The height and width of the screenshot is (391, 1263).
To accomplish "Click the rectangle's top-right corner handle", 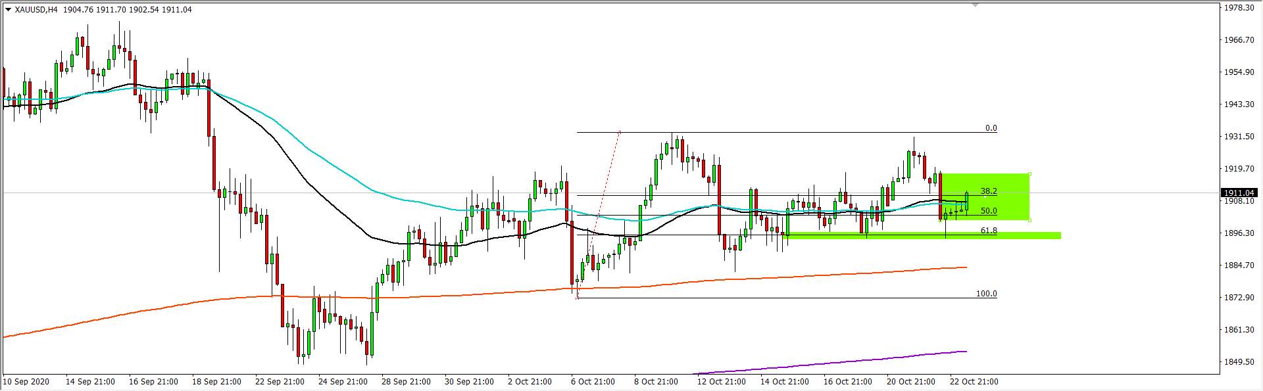I will pos(1029,173).
